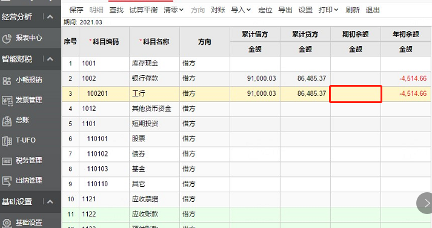Image resolution: width=432 pixels, height=228 pixels.
Task: Click 保存 in the toolbar
Action: pos(76,10)
